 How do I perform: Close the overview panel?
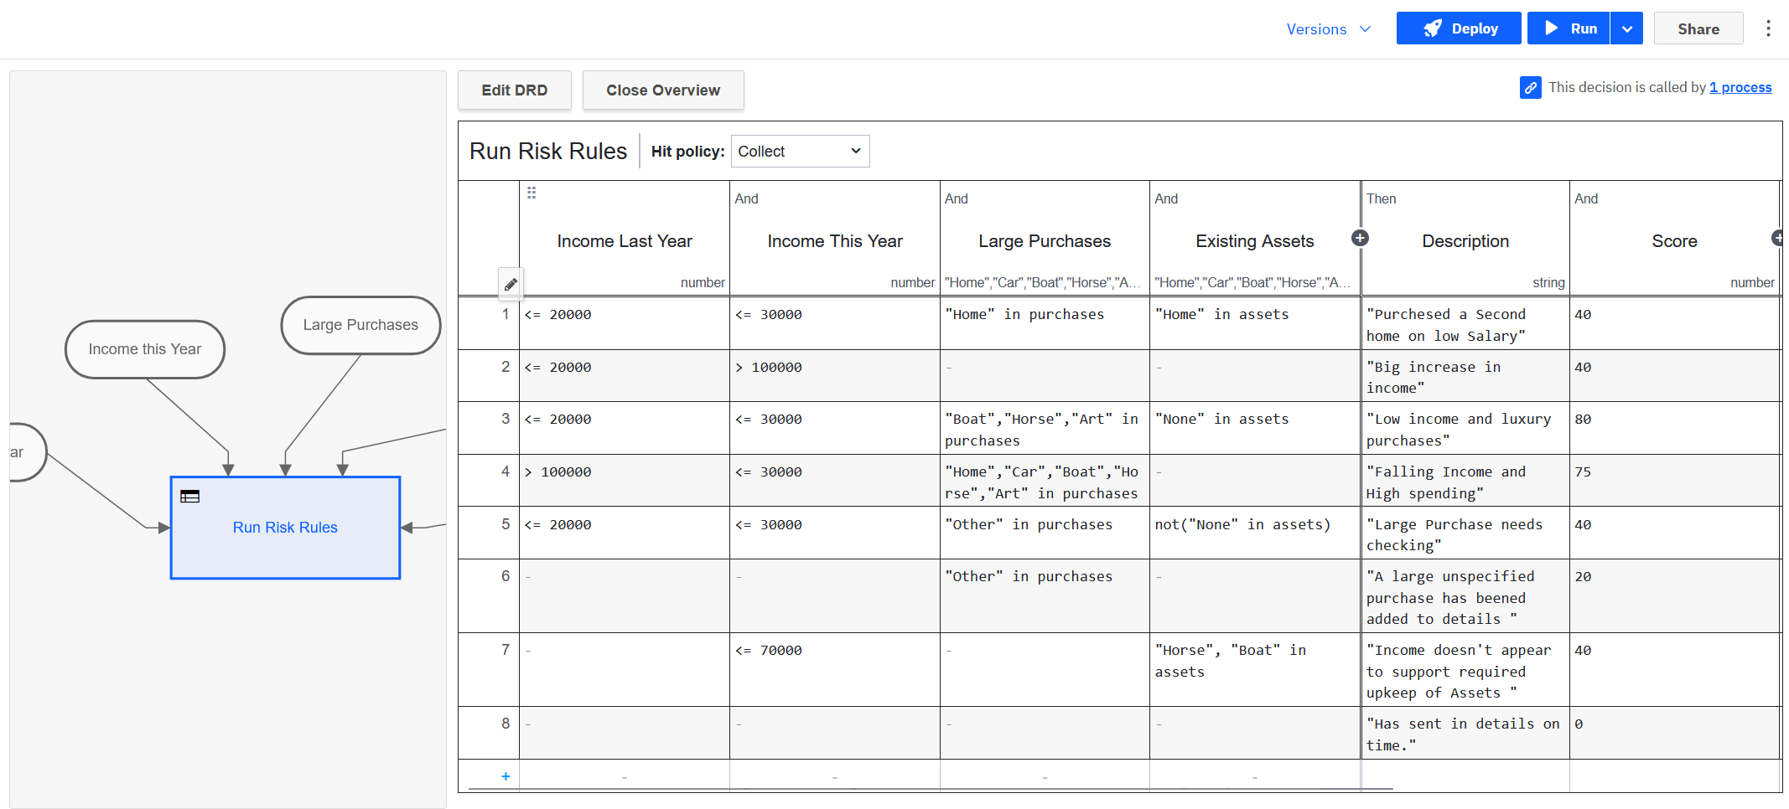point(662,90)
